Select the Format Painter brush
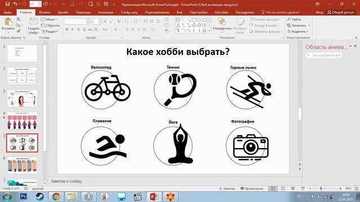 click(x=18, y=31)
